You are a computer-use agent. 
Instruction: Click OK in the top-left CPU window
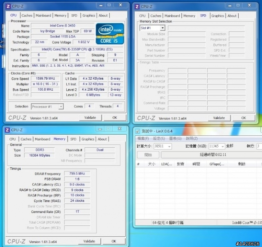coord(115,118)
